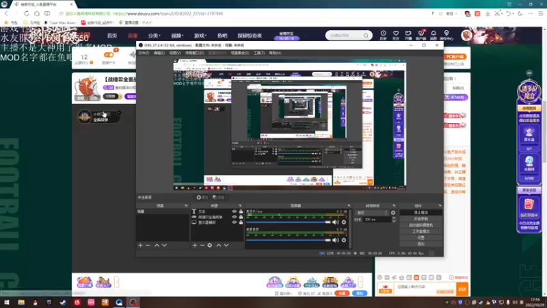Open Settings from OBS Controls
The width and height of the screenshot is (547, 308).
coord(421,238)
